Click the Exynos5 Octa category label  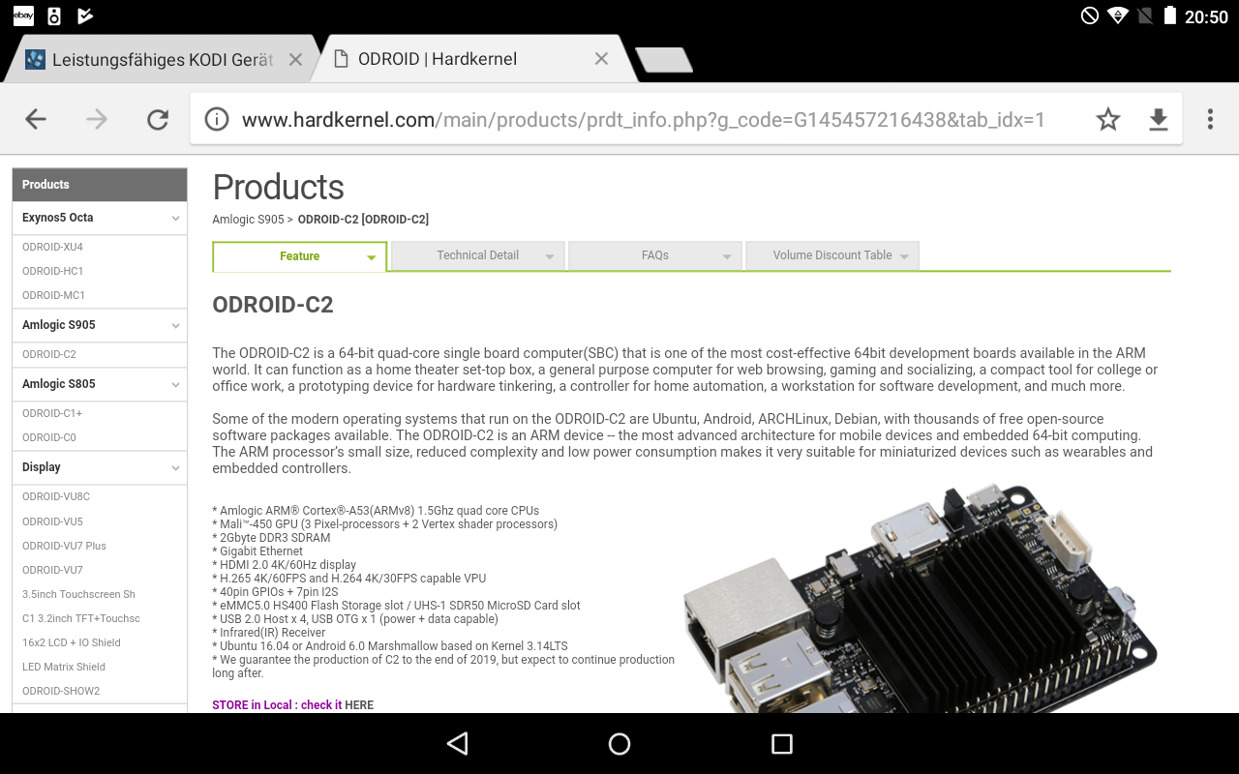tap(58, 218)
